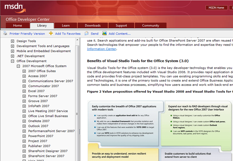Click the Send envelope icon
Screen dimensions: 233x161
[87, 34]
